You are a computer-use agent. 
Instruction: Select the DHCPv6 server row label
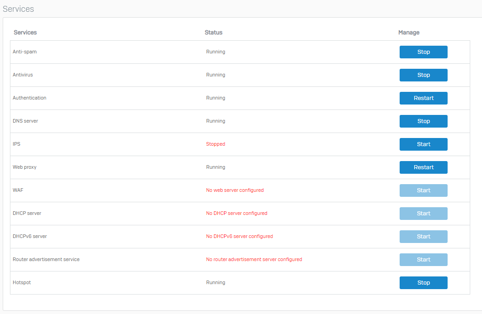(x=30, y=236)
